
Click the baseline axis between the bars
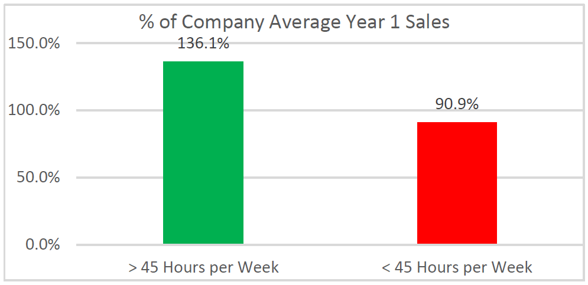330,245
